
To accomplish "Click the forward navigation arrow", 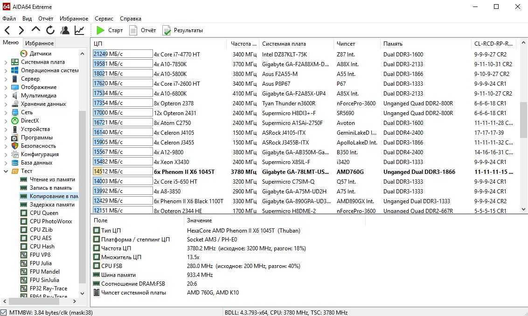I will pyautogui.click(x=21, y=30).
